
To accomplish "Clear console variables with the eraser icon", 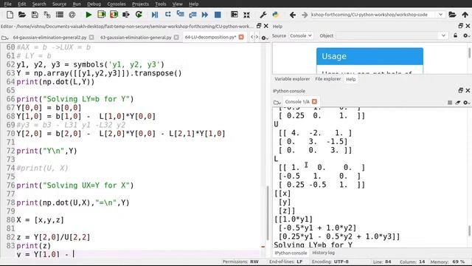I will click(458, 103).
